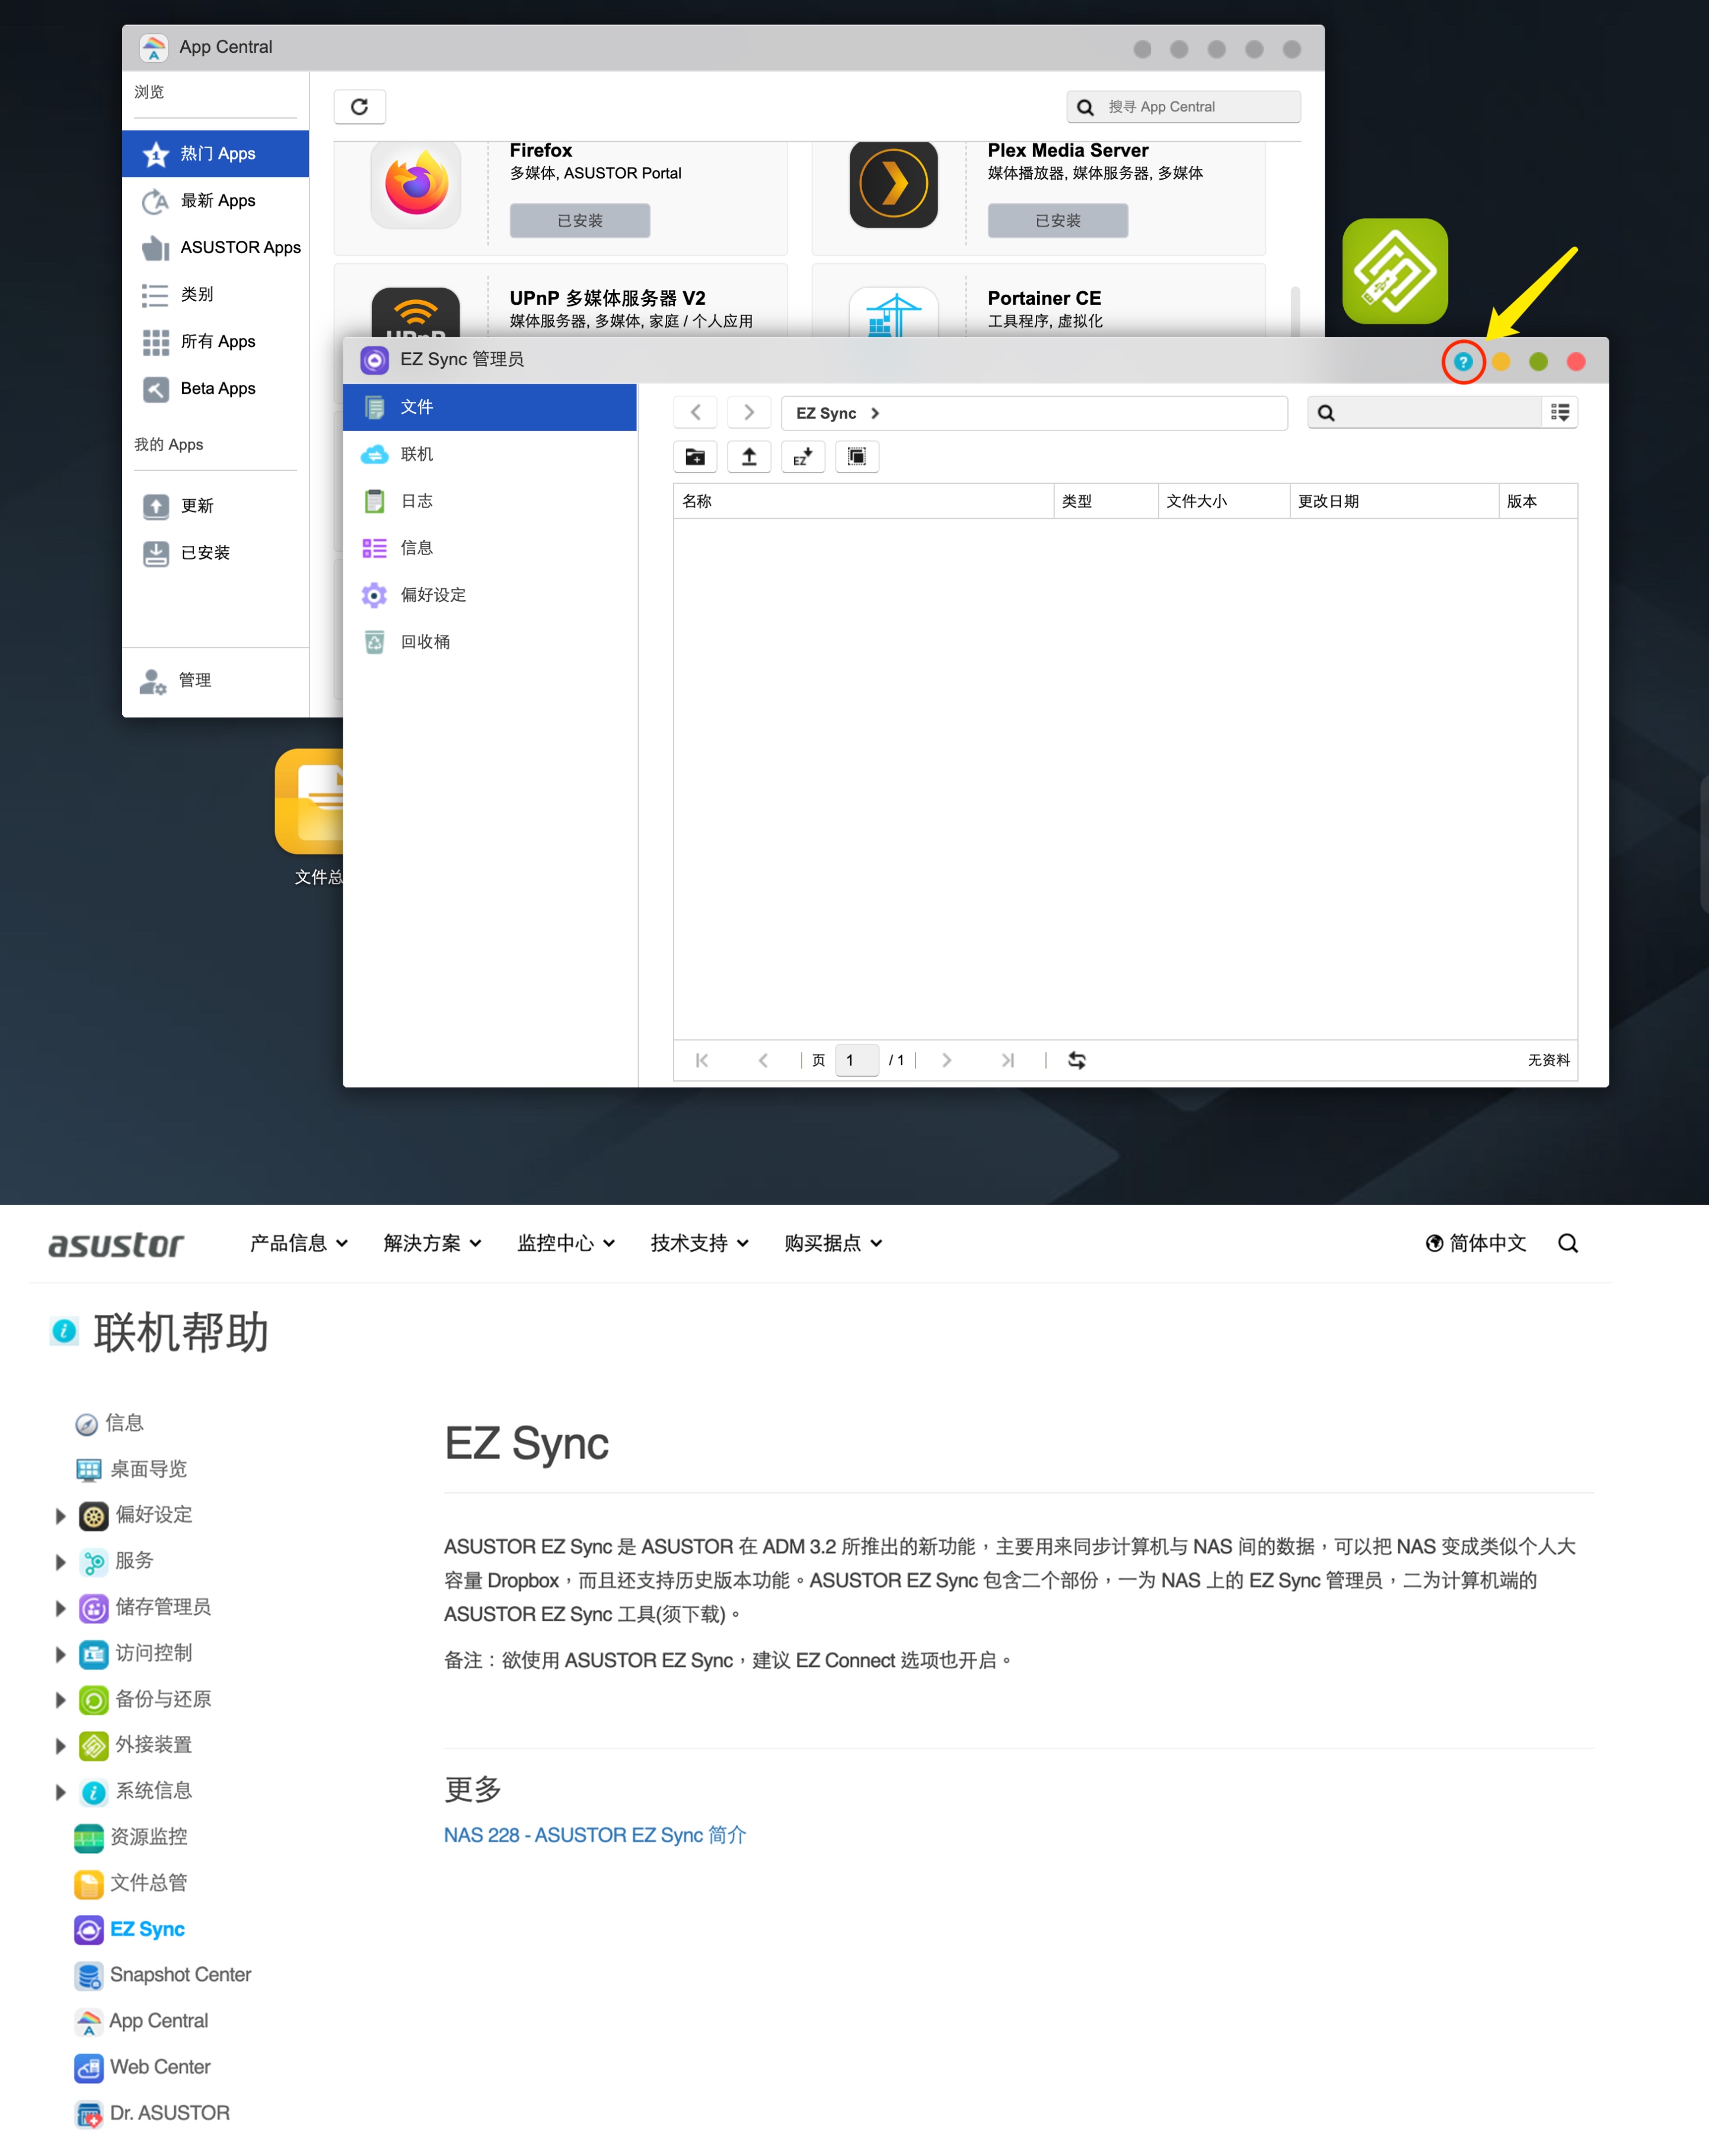Open online help via the question mark icon
Image resolution: width=1709 pixels, height=2156 pixels.
pyautogui.click(x=1463, y=362)
